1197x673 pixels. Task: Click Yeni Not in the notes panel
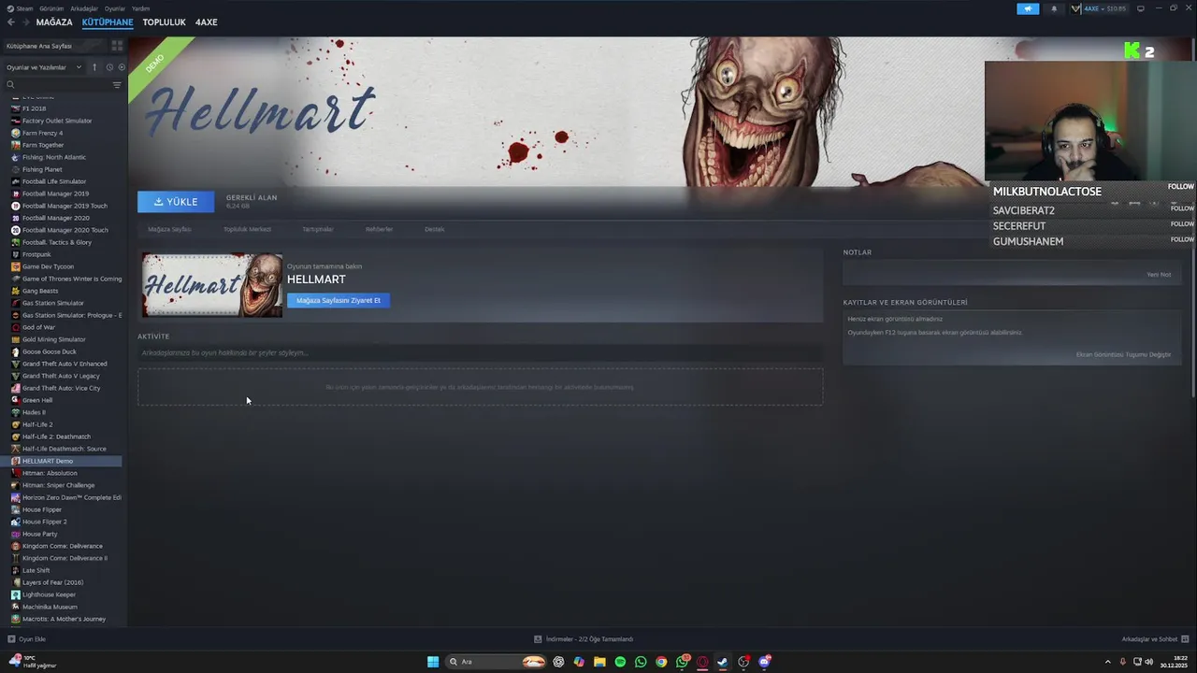click(x=1159, y=275)
